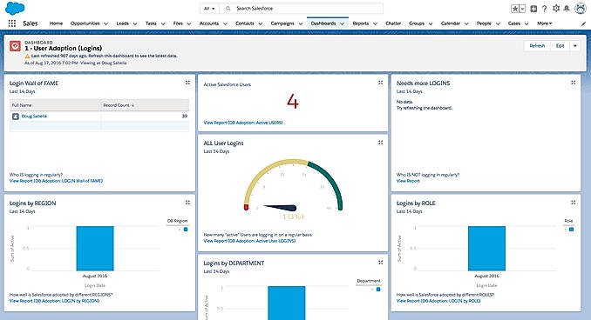Image resolution: width=591 pixels, height=320 pixels.
Task: Open the Campaigns tab dropdown chevron
Action: click(x=301, y=23)
